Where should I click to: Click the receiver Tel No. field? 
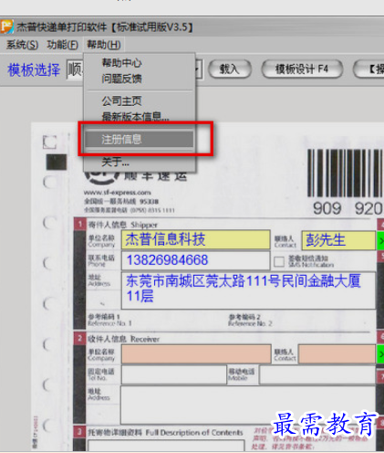click(173, 374)
